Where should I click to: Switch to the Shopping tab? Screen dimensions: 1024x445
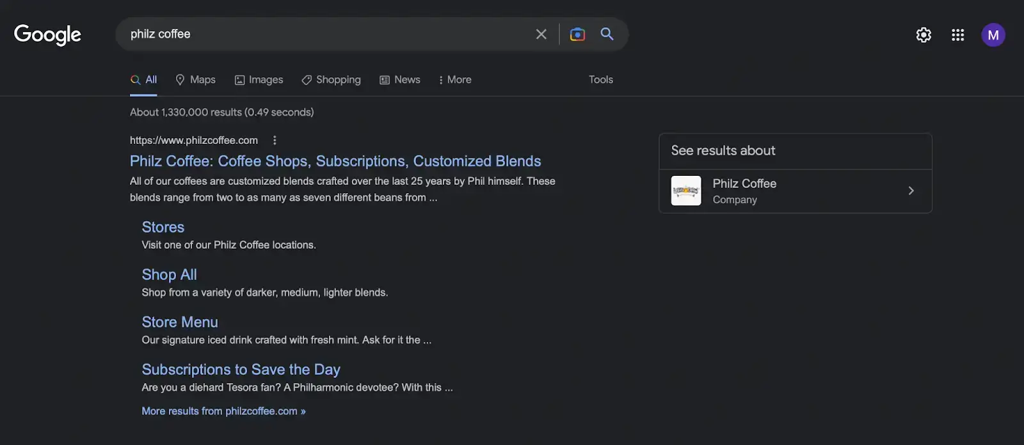click(x=331, y=80)
